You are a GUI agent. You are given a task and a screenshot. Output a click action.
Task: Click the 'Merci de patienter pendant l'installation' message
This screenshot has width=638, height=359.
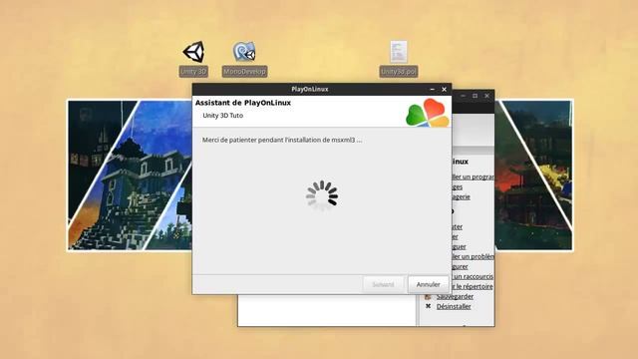(282, 140)
